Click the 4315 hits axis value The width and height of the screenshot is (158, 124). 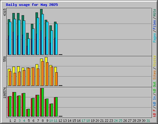pos(5,12)
